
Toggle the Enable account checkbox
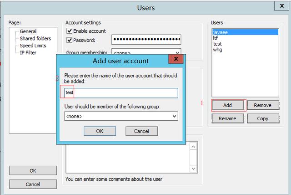click(x=70, y=31)
